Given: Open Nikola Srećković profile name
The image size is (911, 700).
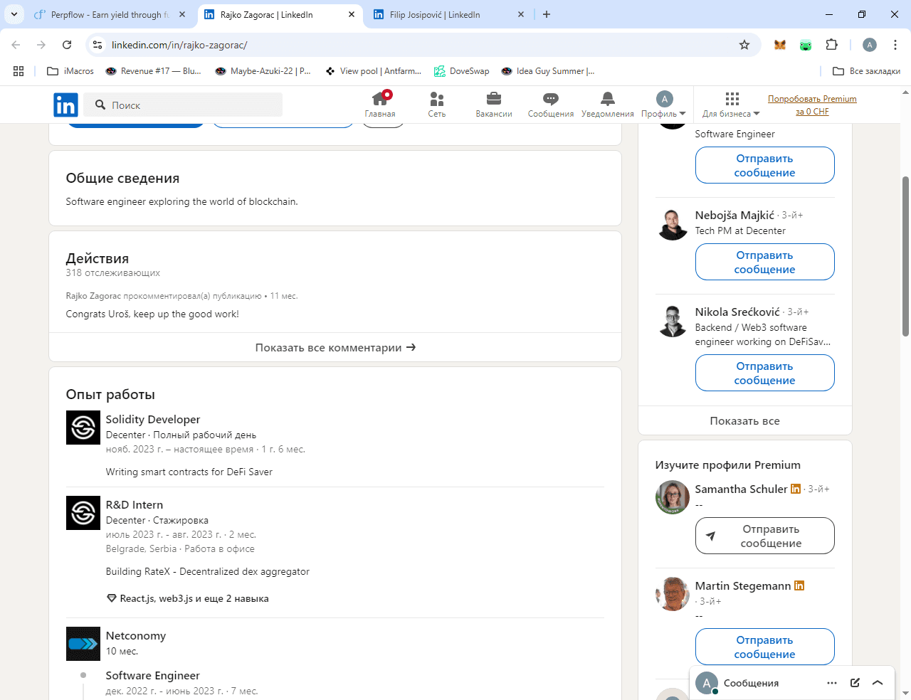Looking at the screenshot, I should 737,312.
